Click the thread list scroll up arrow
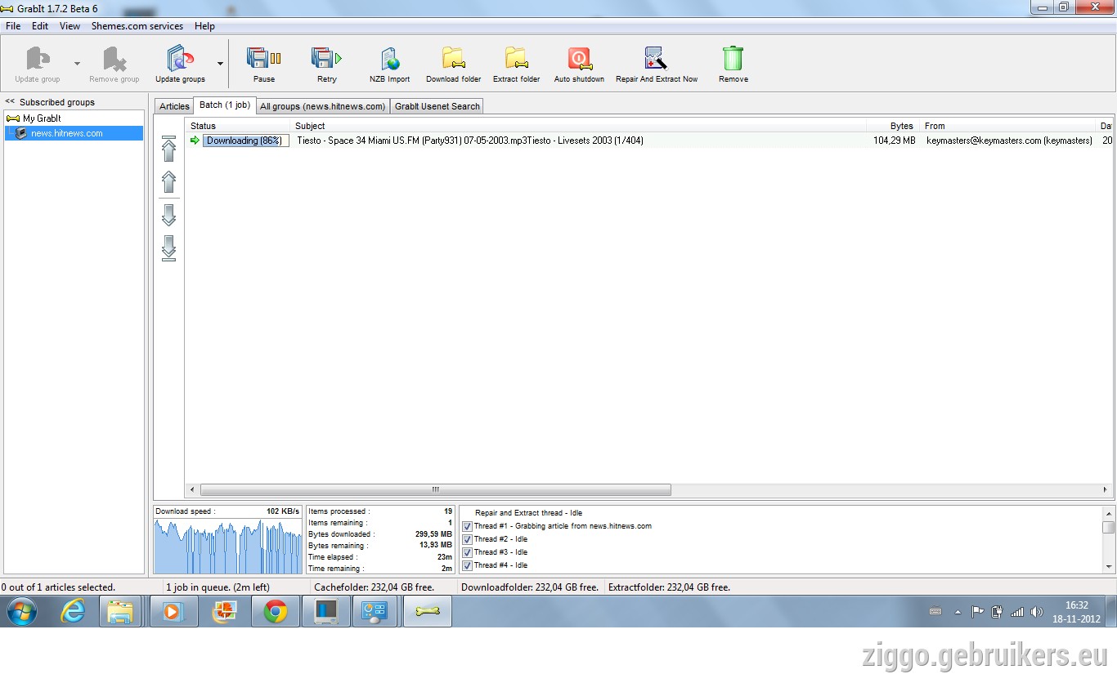Screen dimensions: 1117x674 pyautogui.click(x=1109, y=512)
